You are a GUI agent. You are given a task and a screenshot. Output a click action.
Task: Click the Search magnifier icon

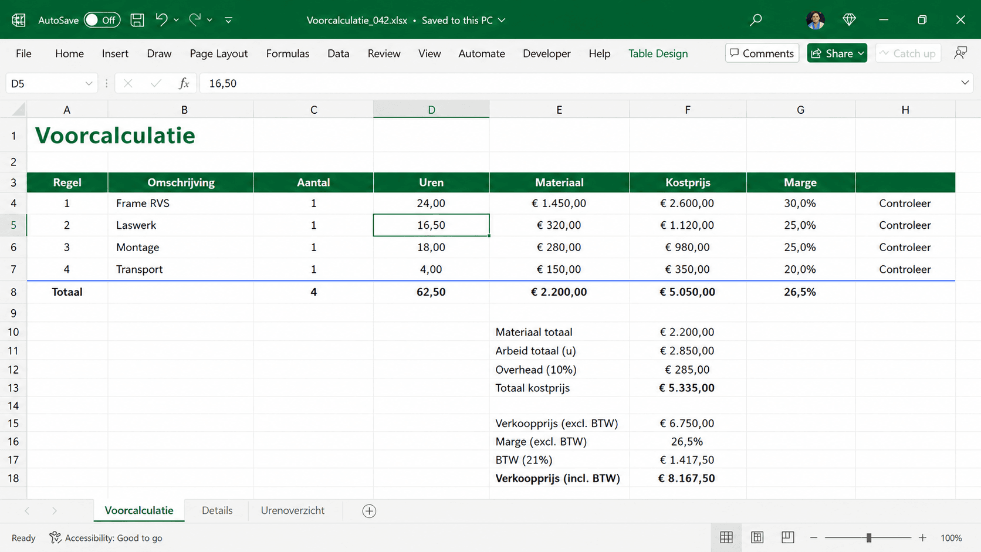[x=756, y=20]
